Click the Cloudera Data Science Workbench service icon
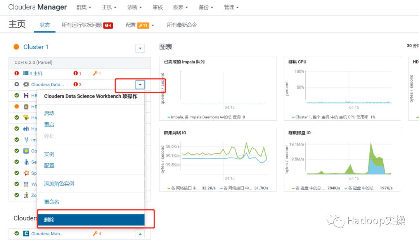419x240 pixels. click(x=26, y=84)
